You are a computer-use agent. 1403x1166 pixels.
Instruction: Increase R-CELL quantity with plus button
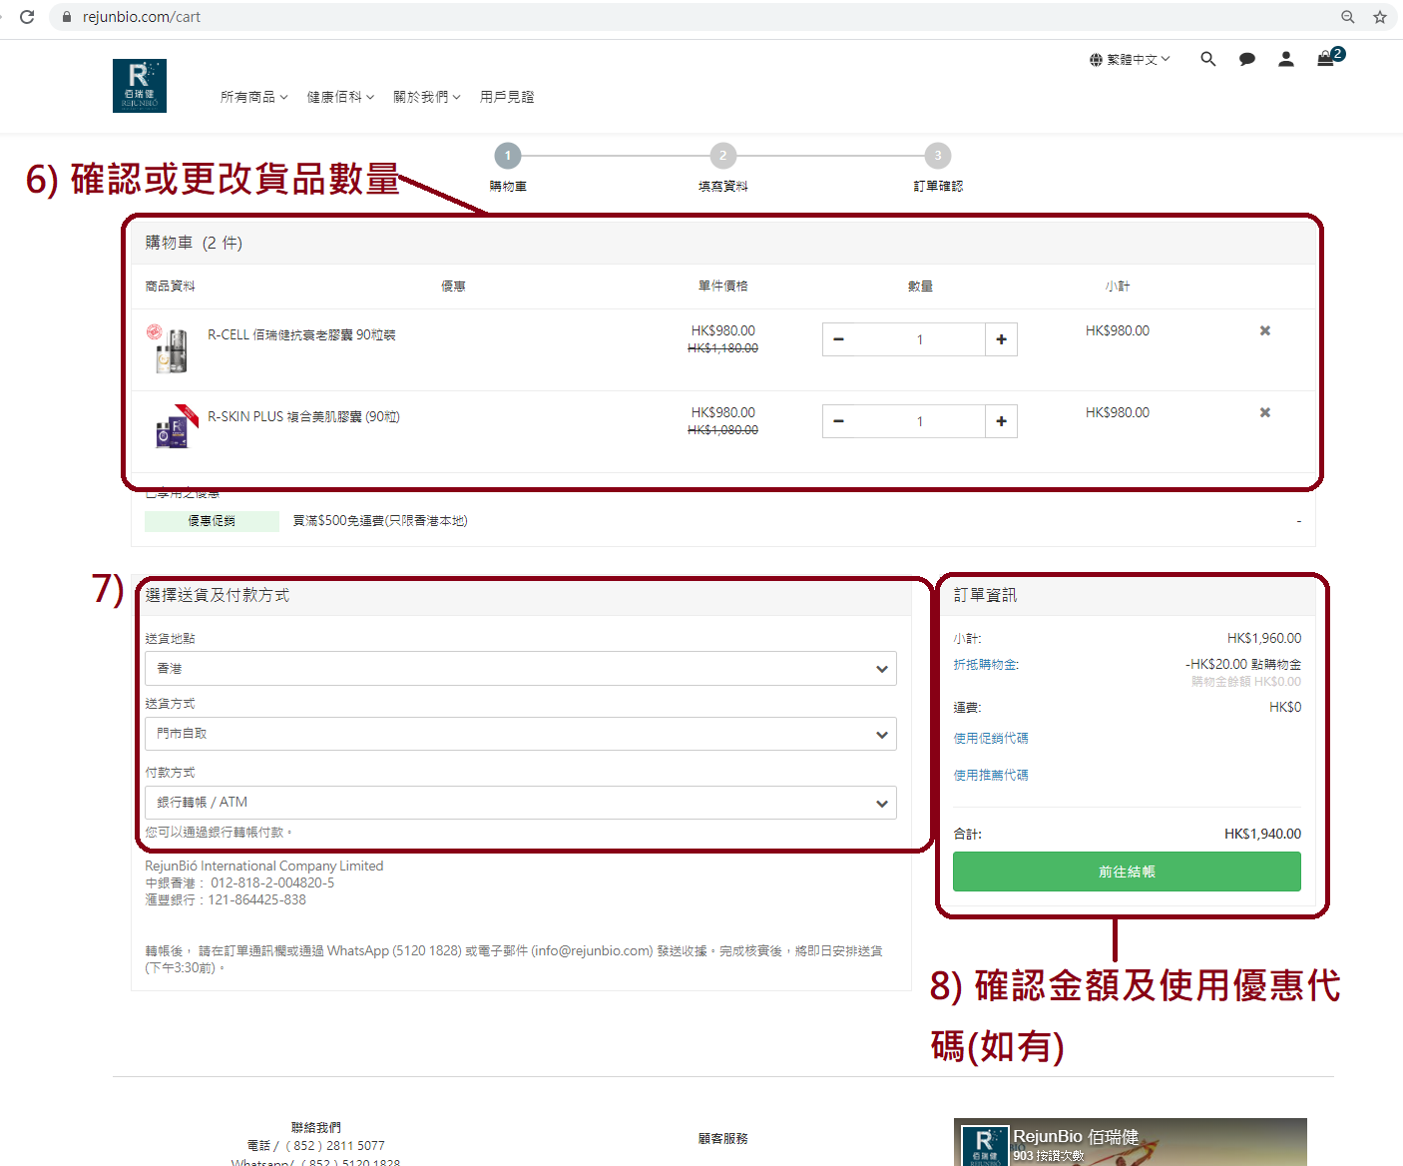(1001, 339)
